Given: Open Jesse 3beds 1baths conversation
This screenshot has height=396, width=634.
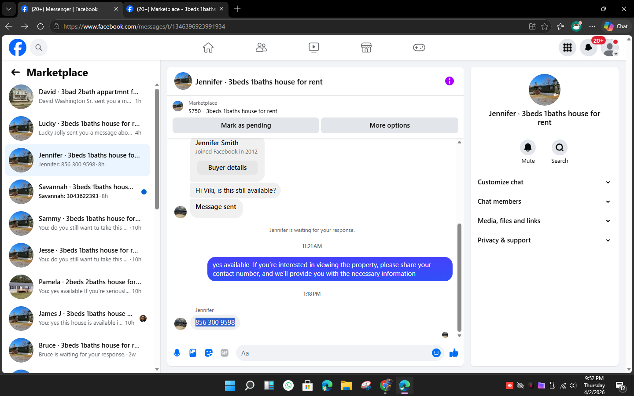Looking at the screenshot, I should (77, 255).
